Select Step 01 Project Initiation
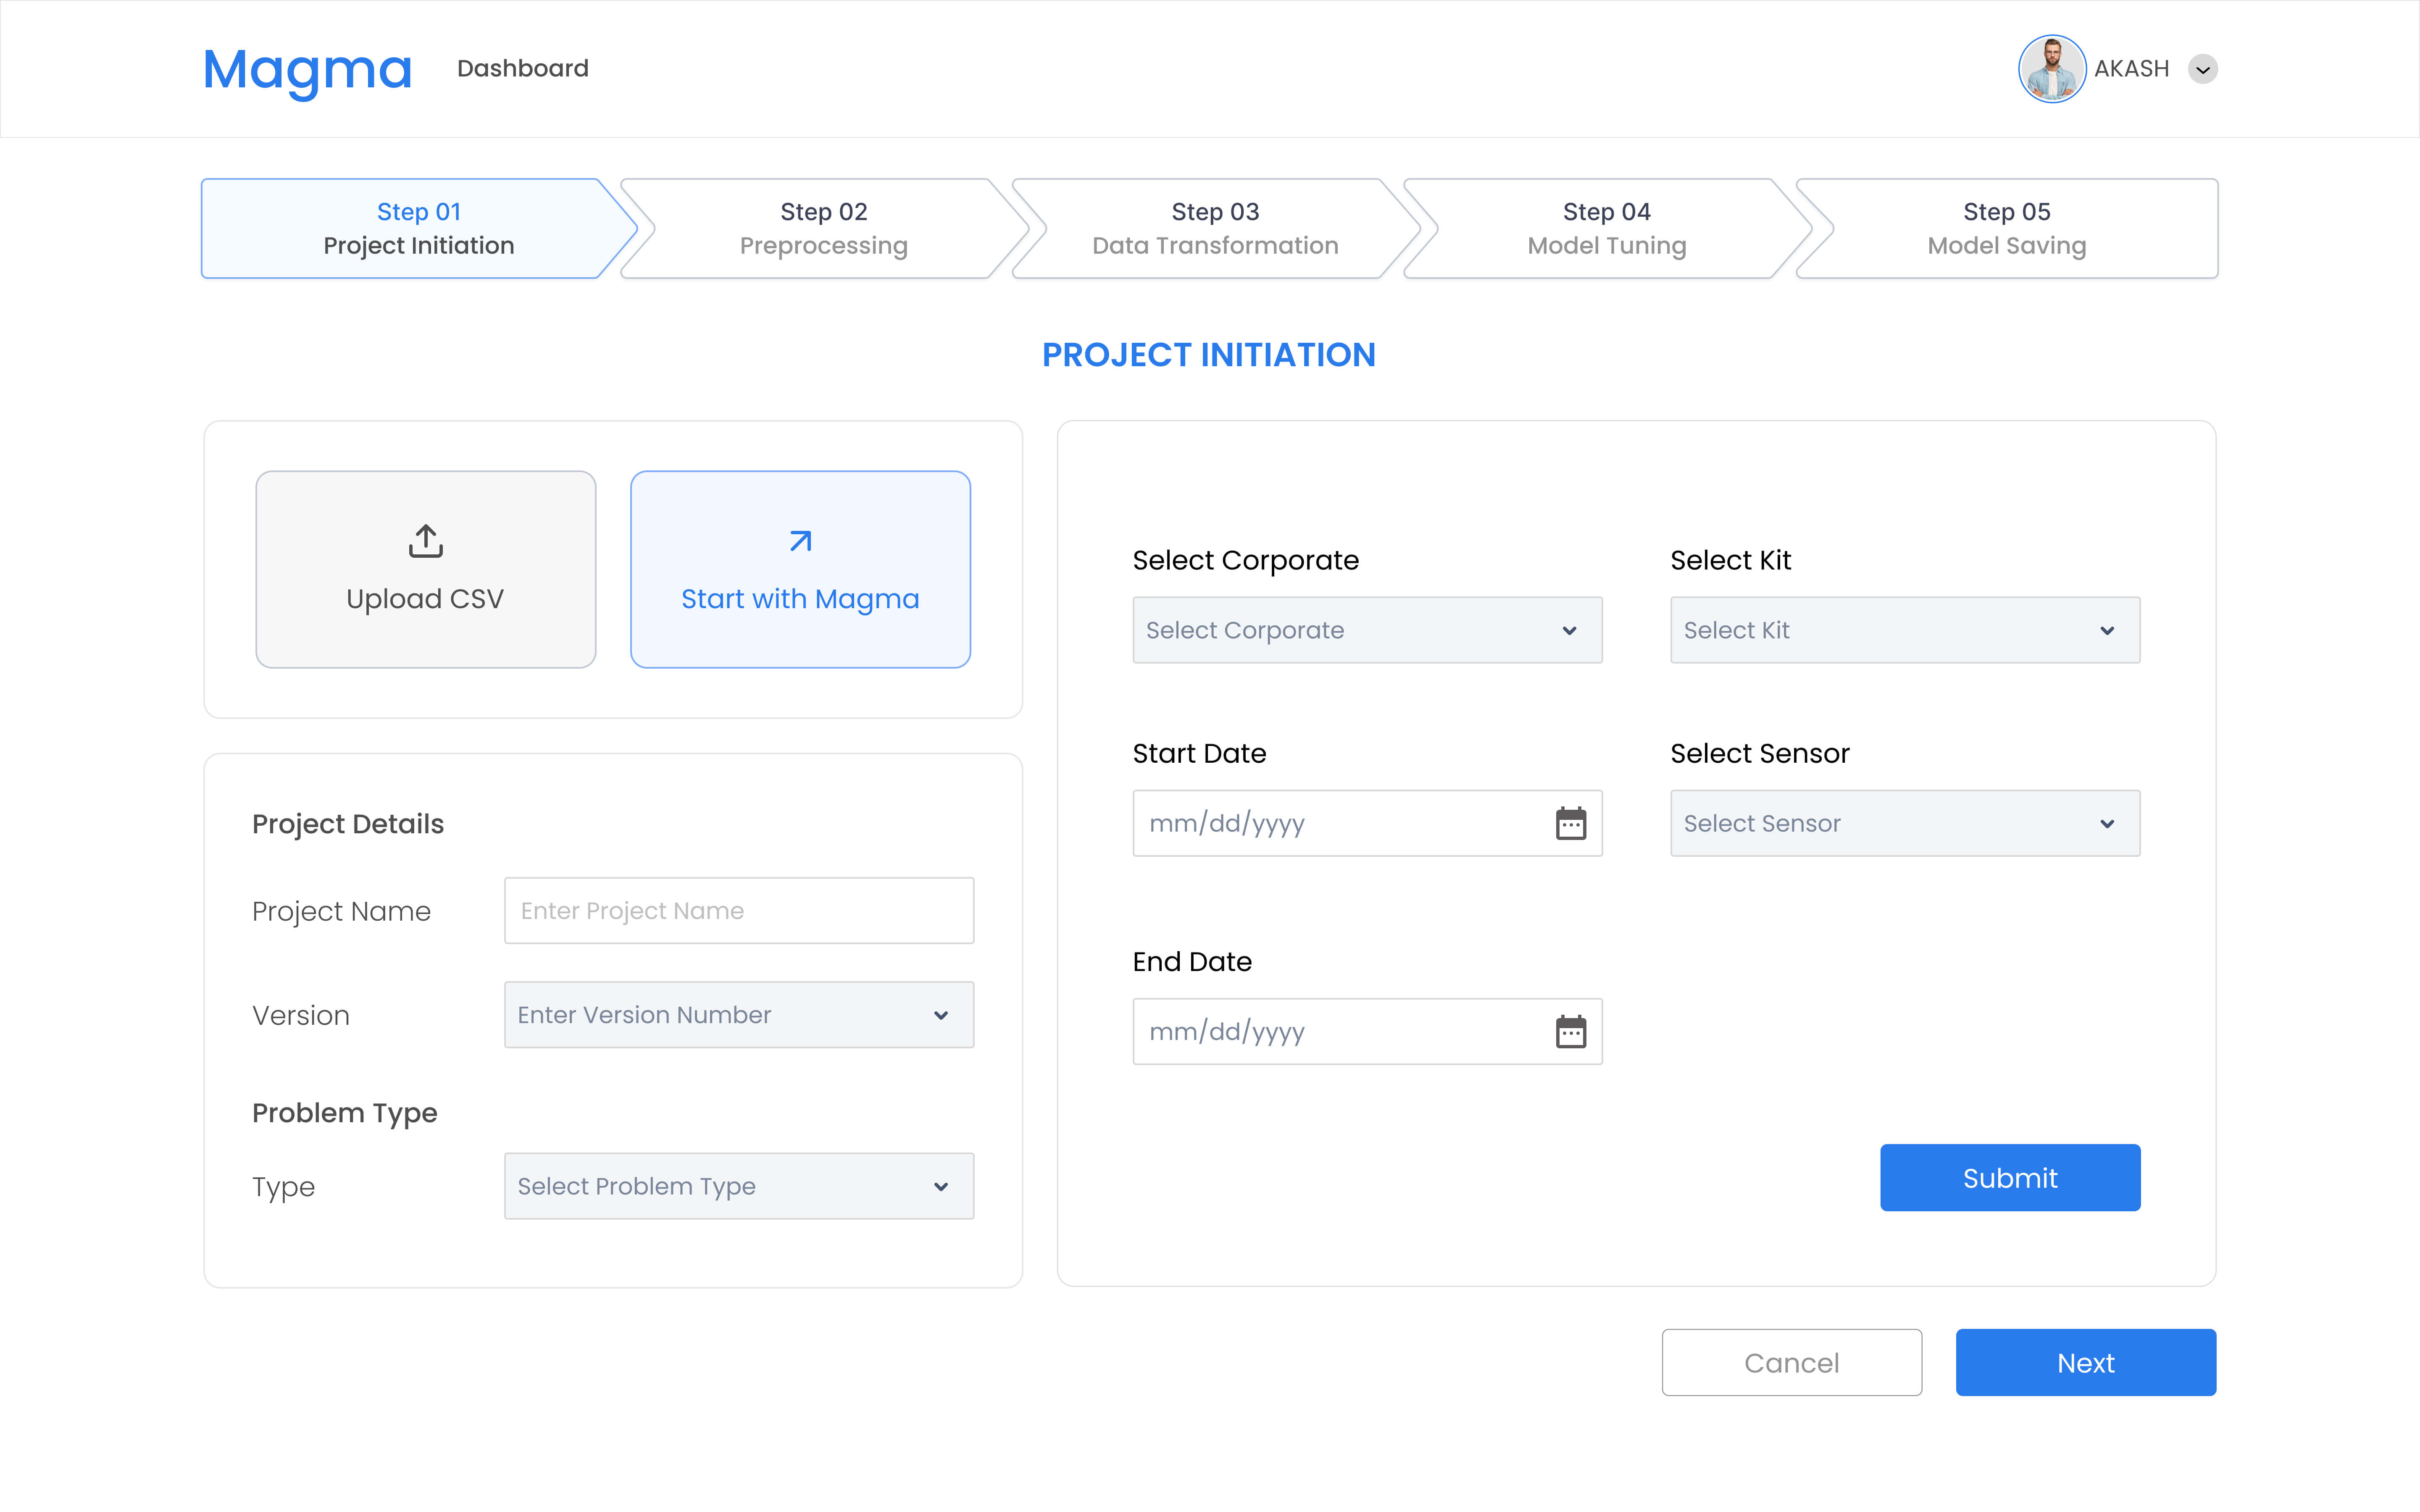Viewport: 2420px width, 1512px height. point(418,228)
